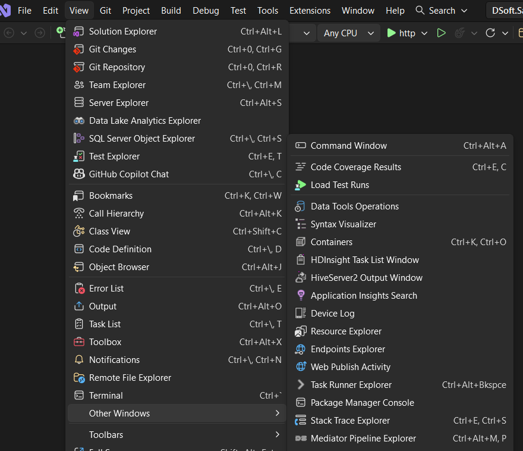This screenshot has width=523, height=451.
Task: Open Any CPU platform dropdown
Action: coord(349,33)
